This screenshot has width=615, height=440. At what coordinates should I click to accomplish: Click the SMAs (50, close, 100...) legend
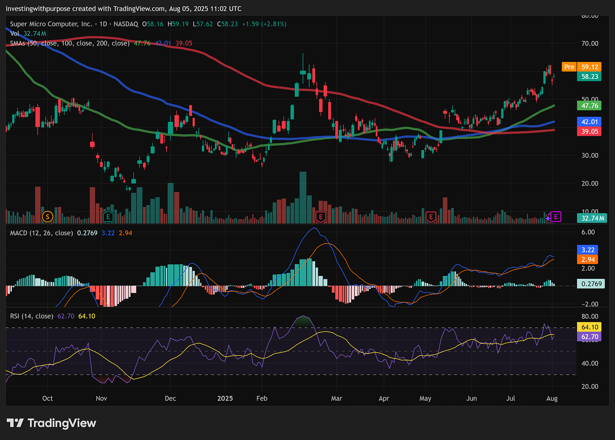(x=70, y=43)
